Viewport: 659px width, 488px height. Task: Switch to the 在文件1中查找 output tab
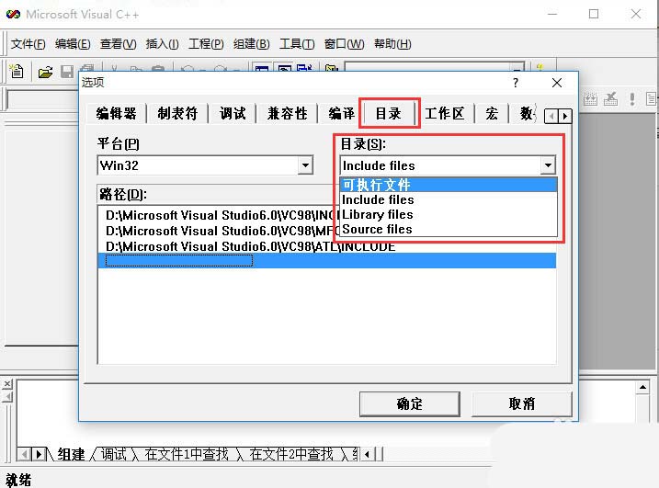tap(187, 454)
